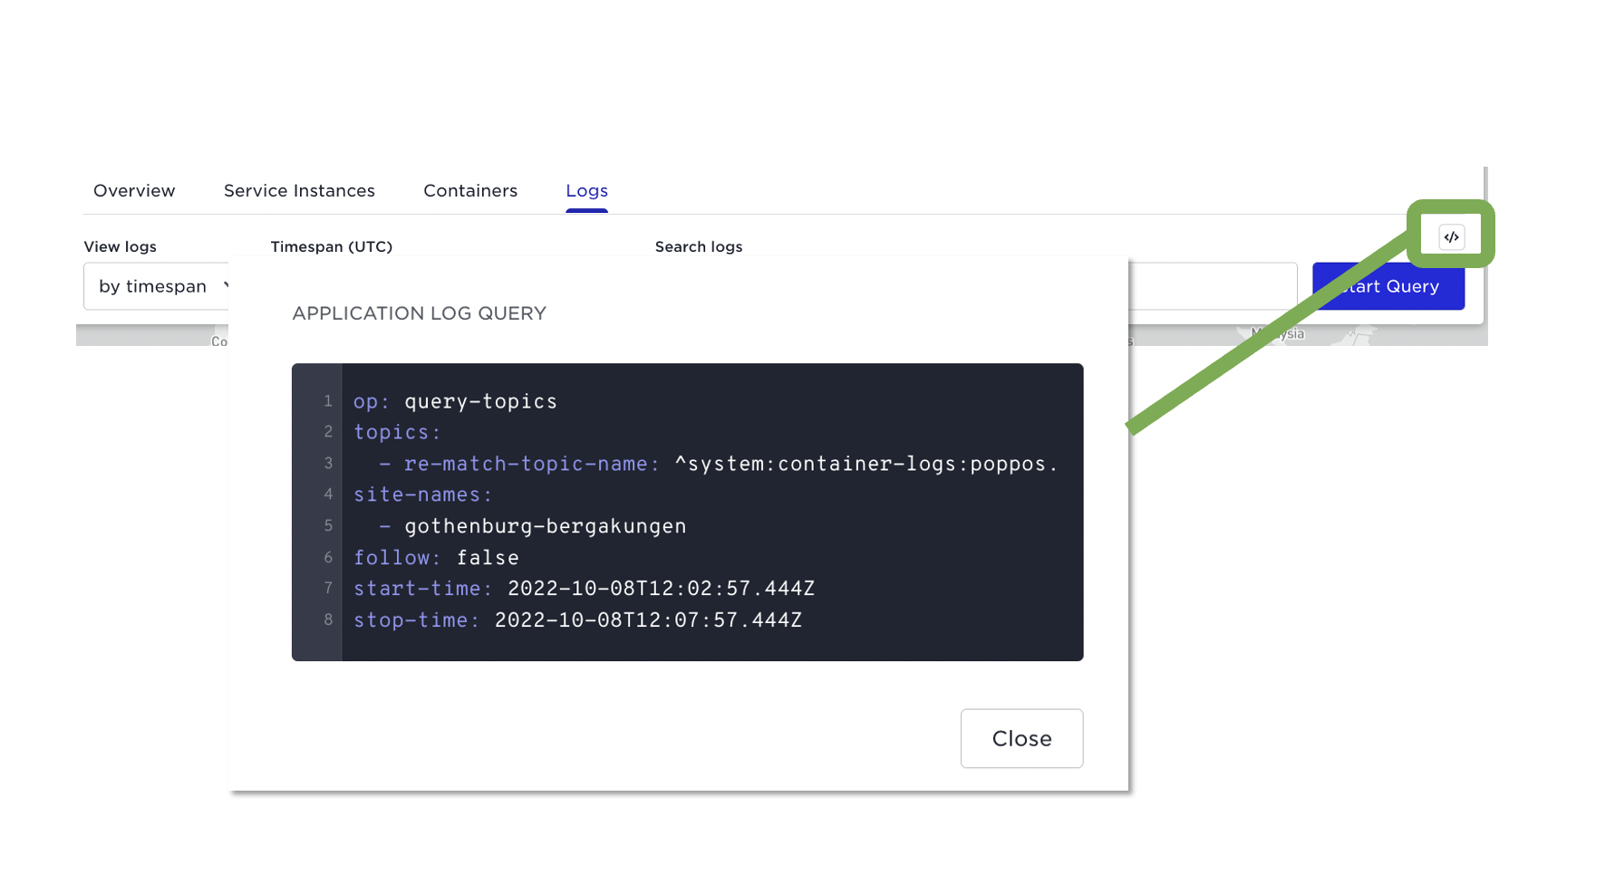
Task: Open the Service Instances tab
Action: point(299,191)
